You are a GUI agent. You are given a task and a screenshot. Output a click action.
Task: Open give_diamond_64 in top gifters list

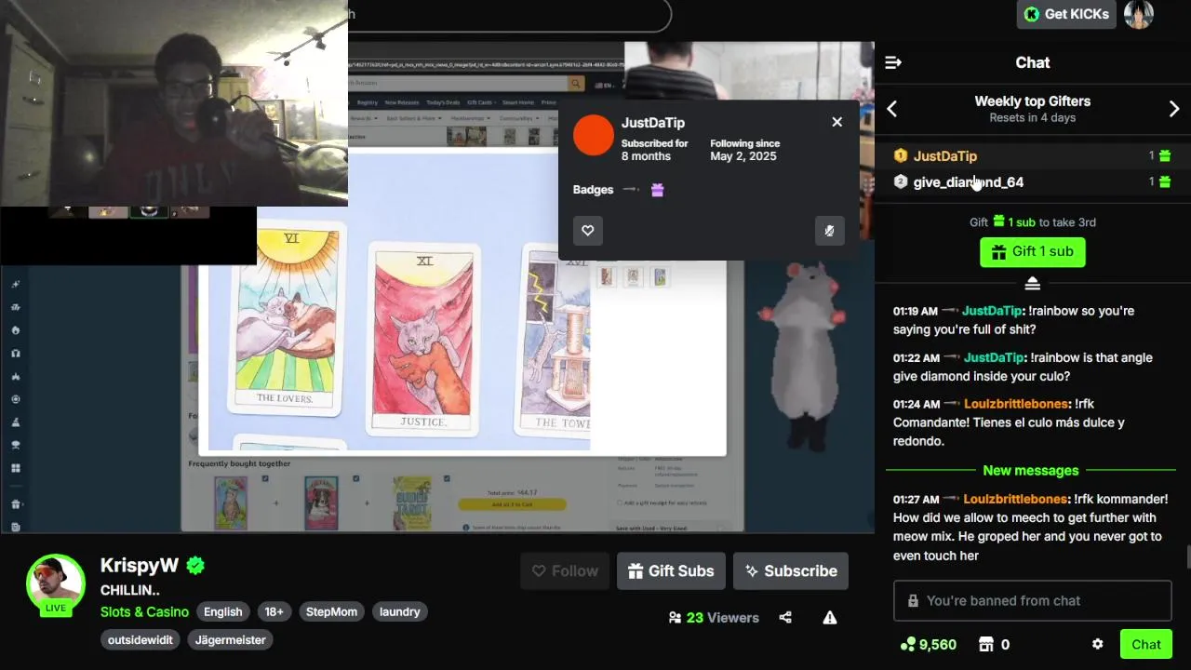coord(969,182)
